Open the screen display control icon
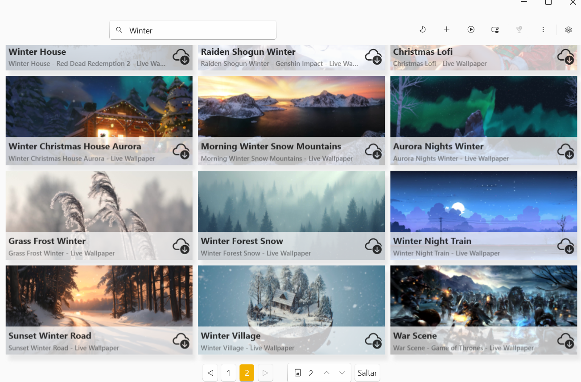This screenshot has width=581, height=382. point(495,30)
